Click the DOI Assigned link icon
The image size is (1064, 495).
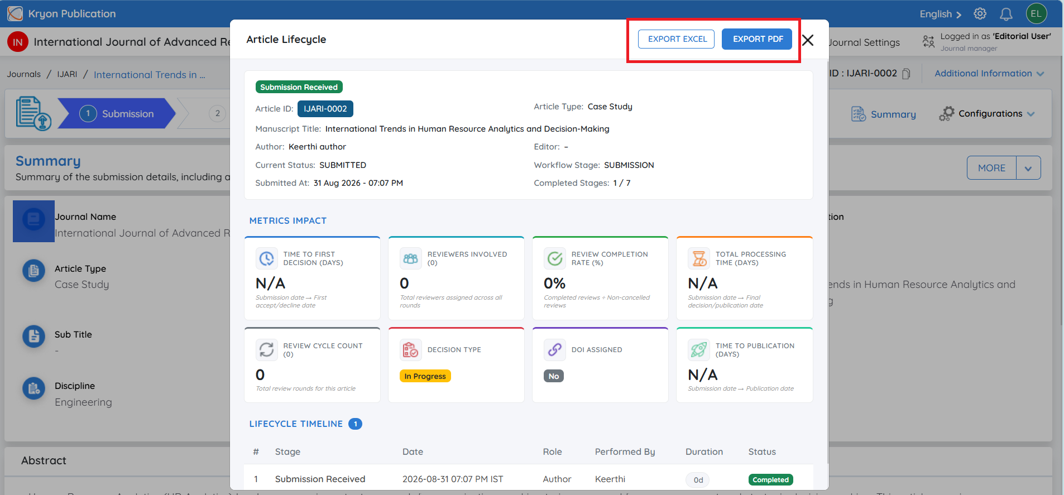pos(555,350)
